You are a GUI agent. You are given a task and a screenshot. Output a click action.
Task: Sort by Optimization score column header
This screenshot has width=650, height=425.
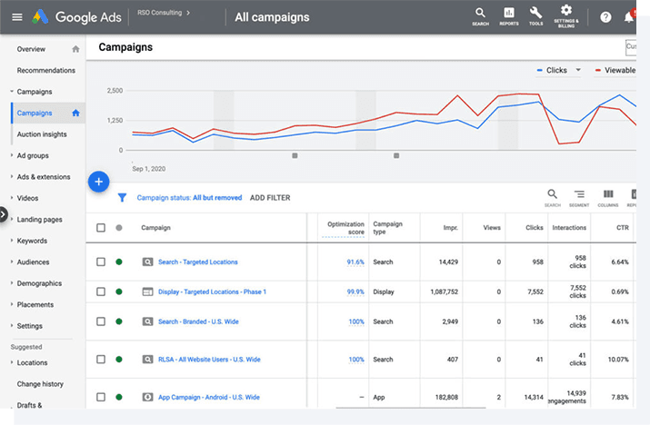tap(345, 228)
